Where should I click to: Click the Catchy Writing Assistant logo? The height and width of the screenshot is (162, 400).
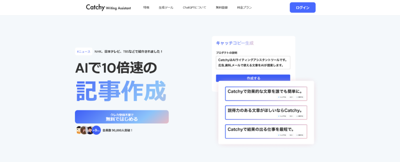(109, 7)
